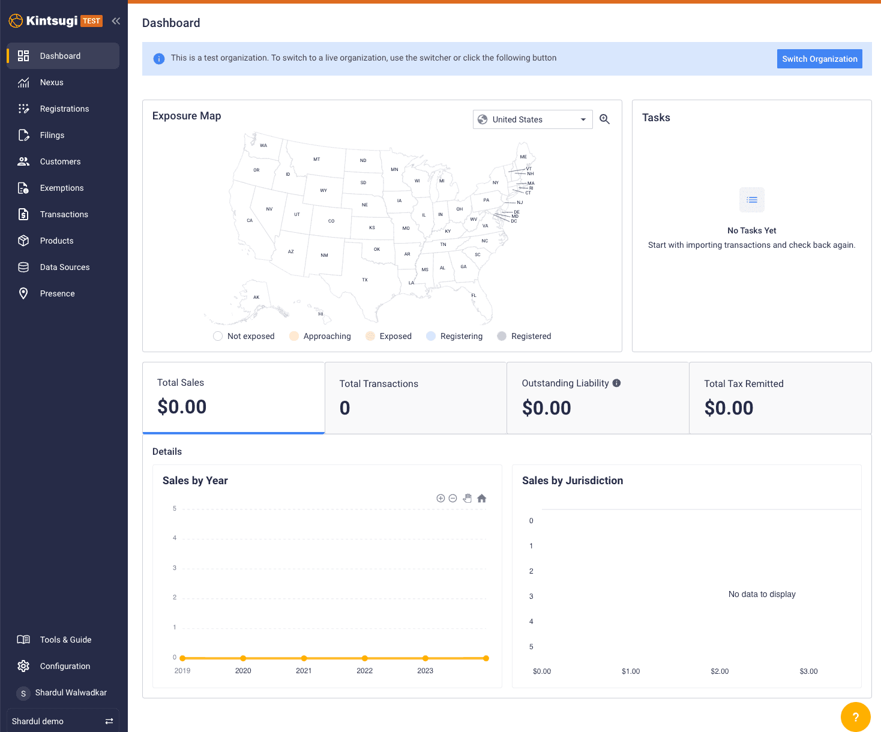Open Data Sources page
This screenshot has height=732, width=881.
click(x=63, y=267)
